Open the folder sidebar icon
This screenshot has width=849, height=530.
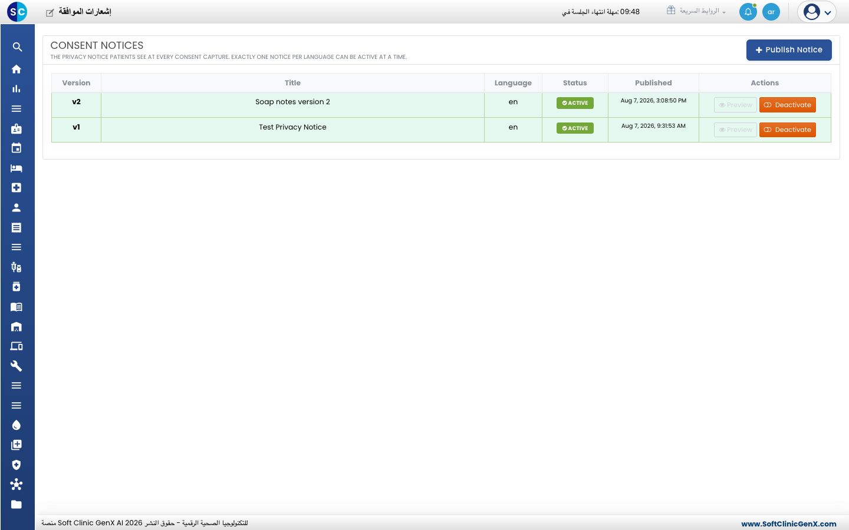click(x=17, y=505)
